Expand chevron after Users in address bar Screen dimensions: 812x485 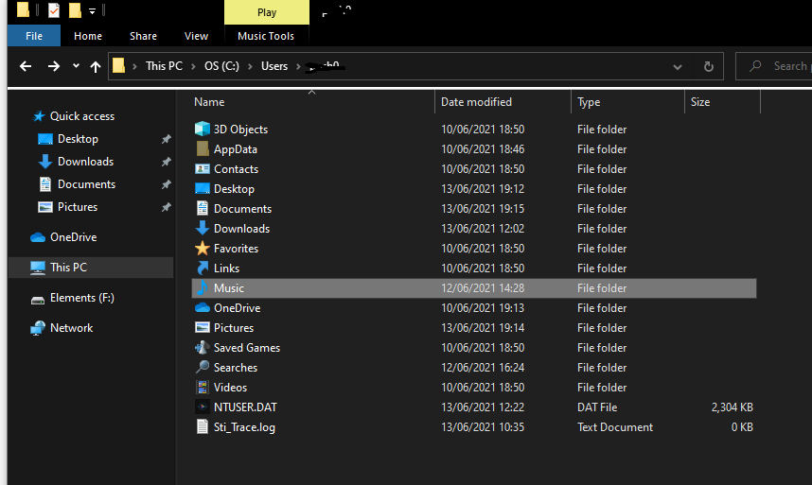tap(298, 66)
